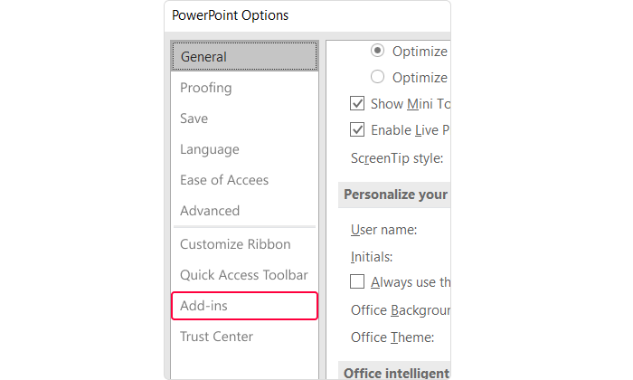
Task: Select the General category
Action: (204, 57)
